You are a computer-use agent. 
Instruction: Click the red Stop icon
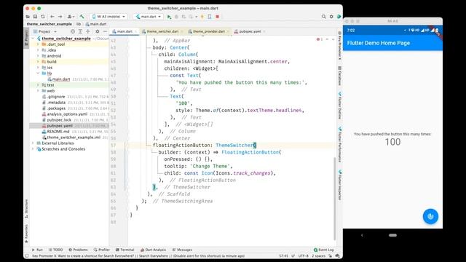coord(217,17)
